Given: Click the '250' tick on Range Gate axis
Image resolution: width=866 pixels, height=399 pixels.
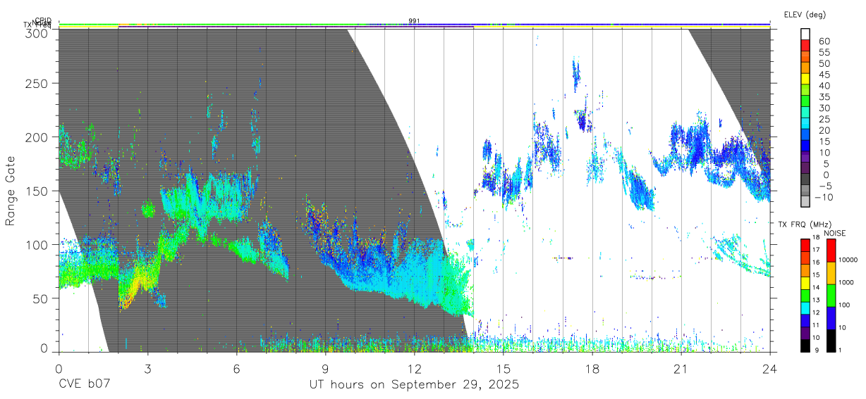Looking at the screenshot, I should tap(38, 84).
